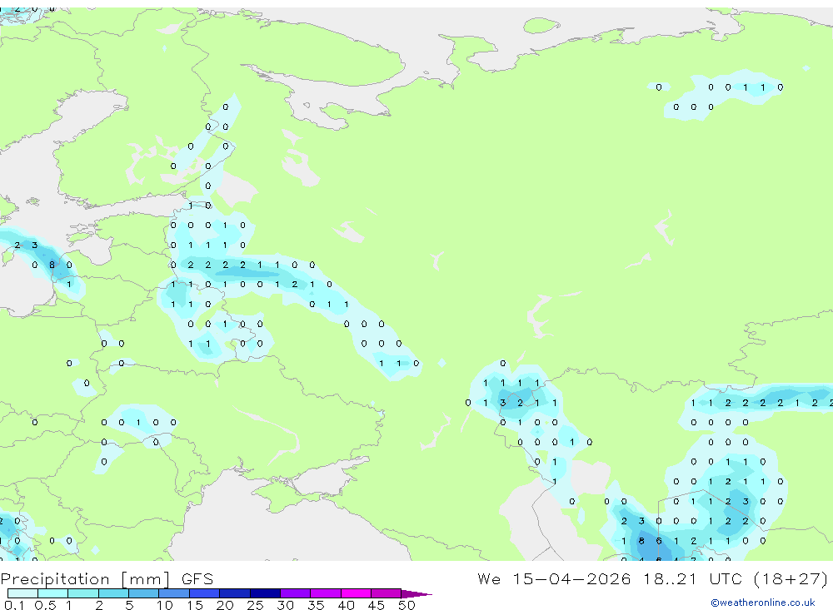
Task: Click the 40–45 mm magenta legend swatch
Action: 356,593
